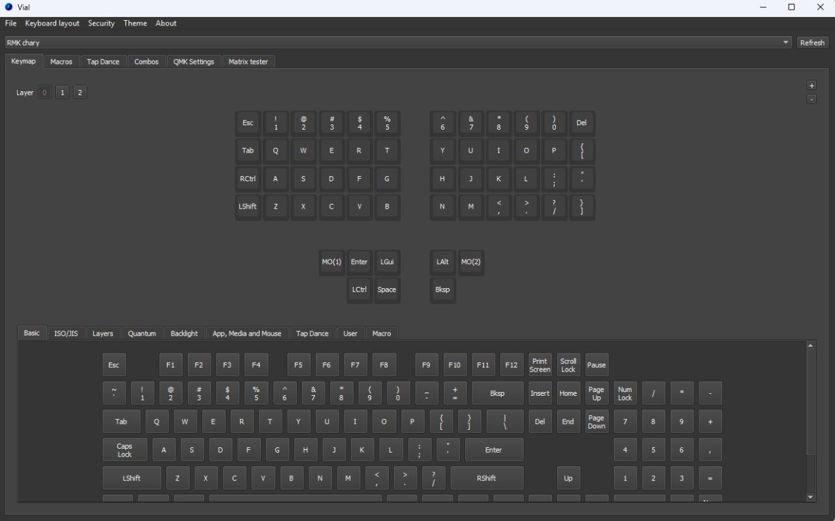Click the minus zoom-out button on keymap
This screenshot has height=521, width=835.
(812, 99)
